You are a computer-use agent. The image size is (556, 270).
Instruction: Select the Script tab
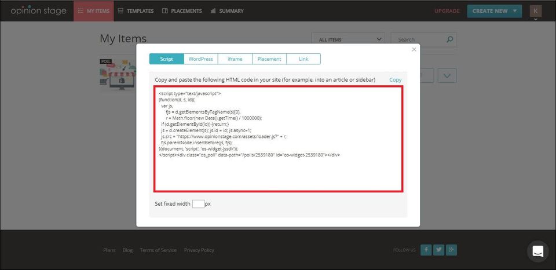pos(167,59)
